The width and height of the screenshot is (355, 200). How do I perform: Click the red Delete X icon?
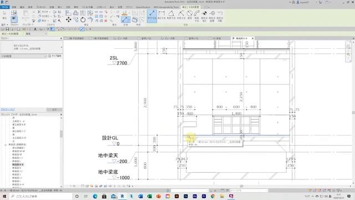tap(106, 21)
